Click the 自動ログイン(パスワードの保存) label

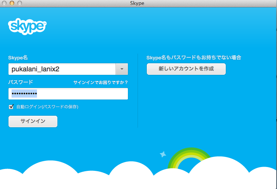coord(47,107)
